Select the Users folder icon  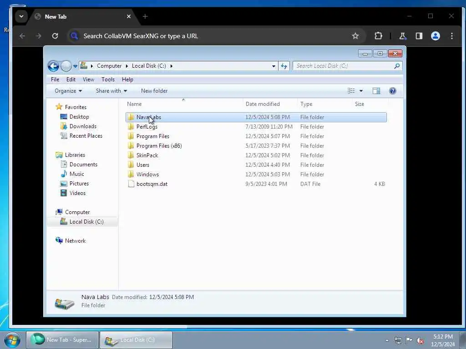pyautogui.click(x=131, y=165)
